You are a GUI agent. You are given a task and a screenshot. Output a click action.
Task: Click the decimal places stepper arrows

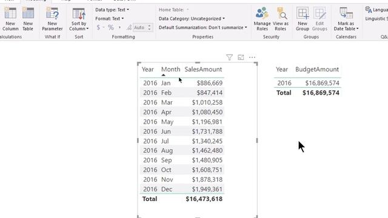pyautogui.click(x=149, y=27)
